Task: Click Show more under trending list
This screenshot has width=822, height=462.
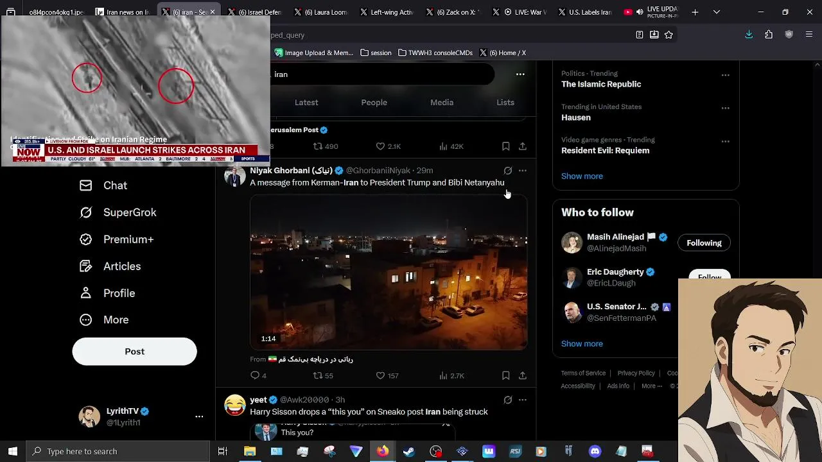Action: pos(582,176)
